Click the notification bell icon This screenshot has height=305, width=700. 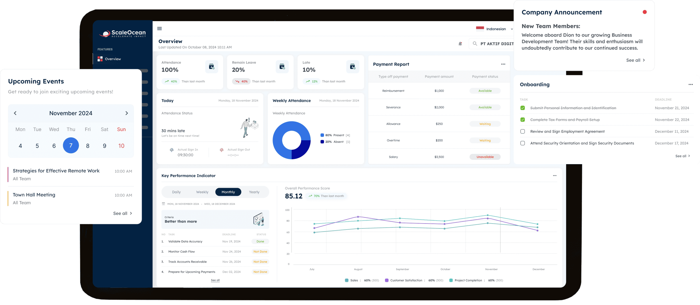[x=460, y=44]
